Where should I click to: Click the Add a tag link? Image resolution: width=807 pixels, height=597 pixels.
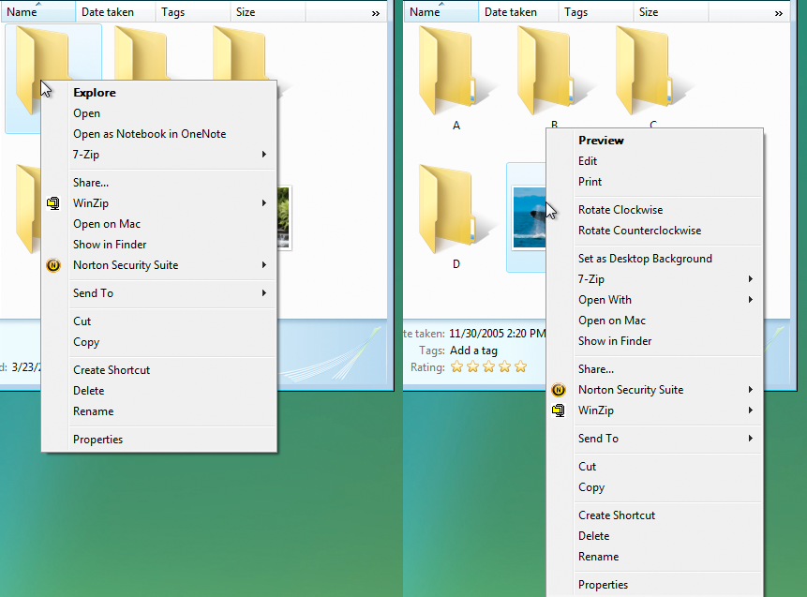474,350
